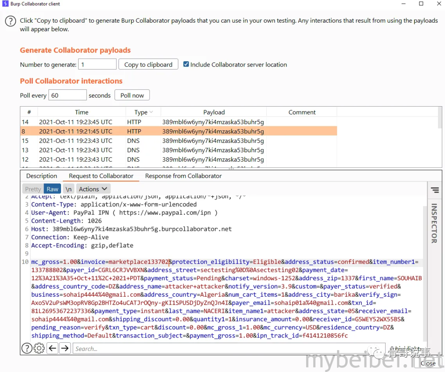Viewport: 445px width, 372px height.
Task: Select DNS interaction row number 13
Action: 178,150
